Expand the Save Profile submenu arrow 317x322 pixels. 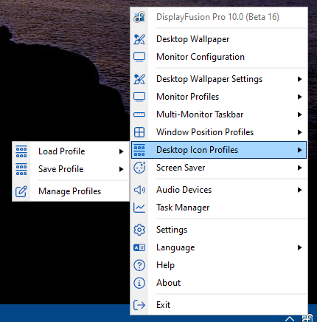(x=121, y=169)
